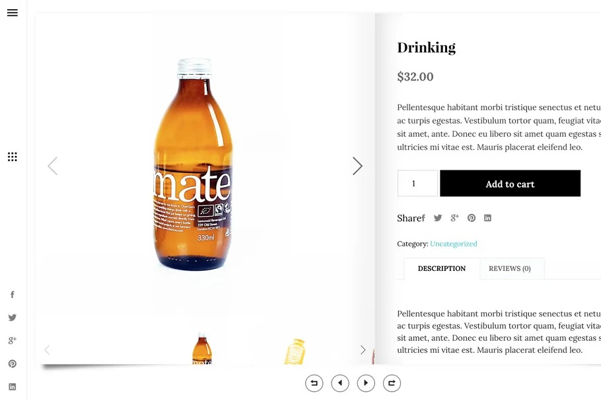Share the product on LinkedIn beside Share label
The image size is (601, 401).
pos(487,218)
